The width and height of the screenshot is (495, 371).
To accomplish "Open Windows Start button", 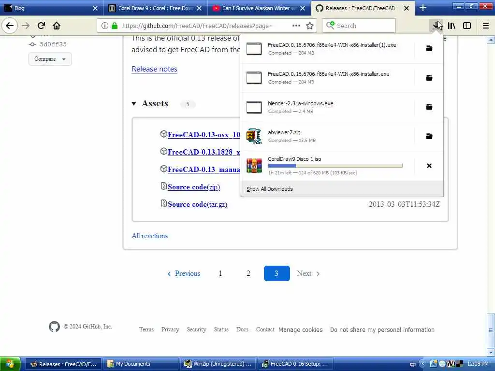I will click(10, 364).
